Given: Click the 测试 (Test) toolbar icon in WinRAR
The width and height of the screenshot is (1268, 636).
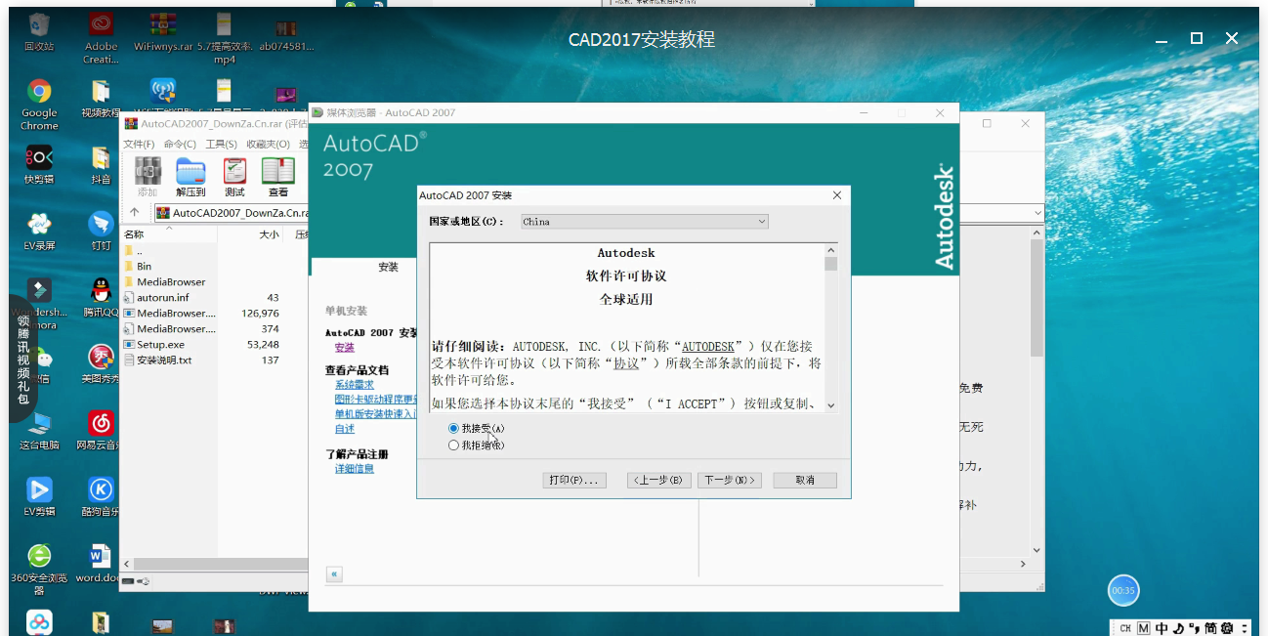Looking at the screenshot, I should pos(233,176).
